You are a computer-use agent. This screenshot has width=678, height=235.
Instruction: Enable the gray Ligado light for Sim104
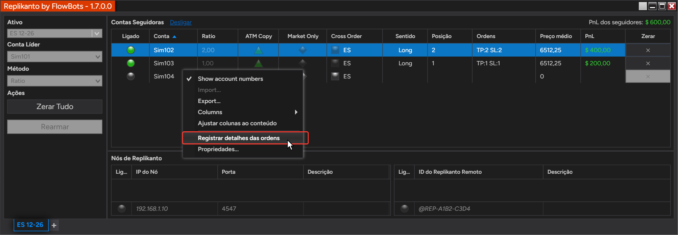130,76
